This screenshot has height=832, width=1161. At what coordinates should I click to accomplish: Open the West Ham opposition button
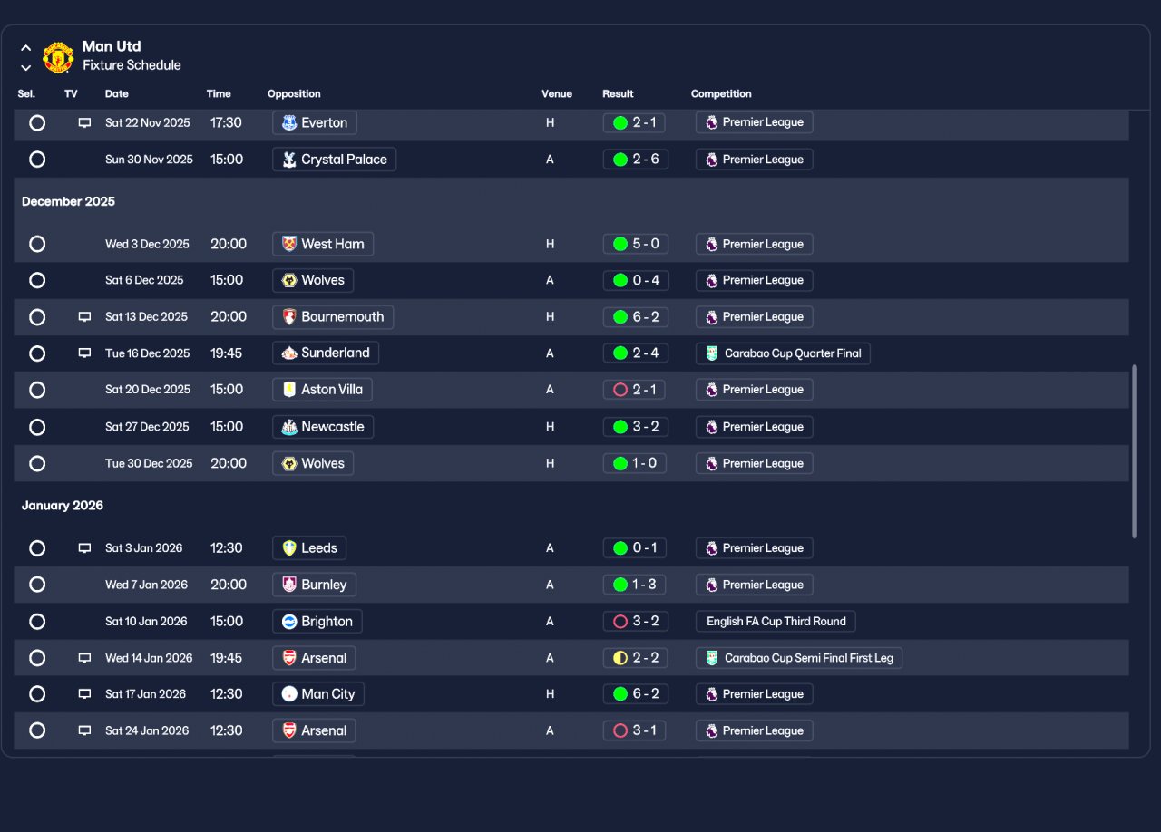323,244
